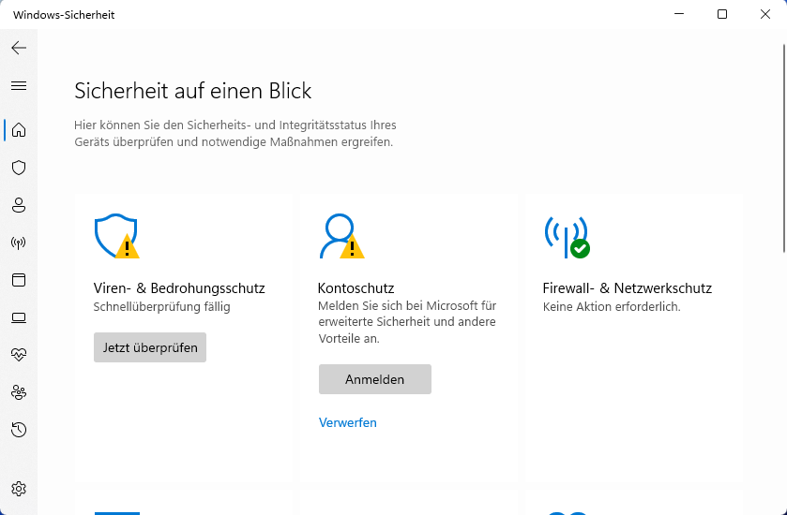Open the device performance heart sidebar icon
The height and width of the screenshot is (515, 787).
19,355
